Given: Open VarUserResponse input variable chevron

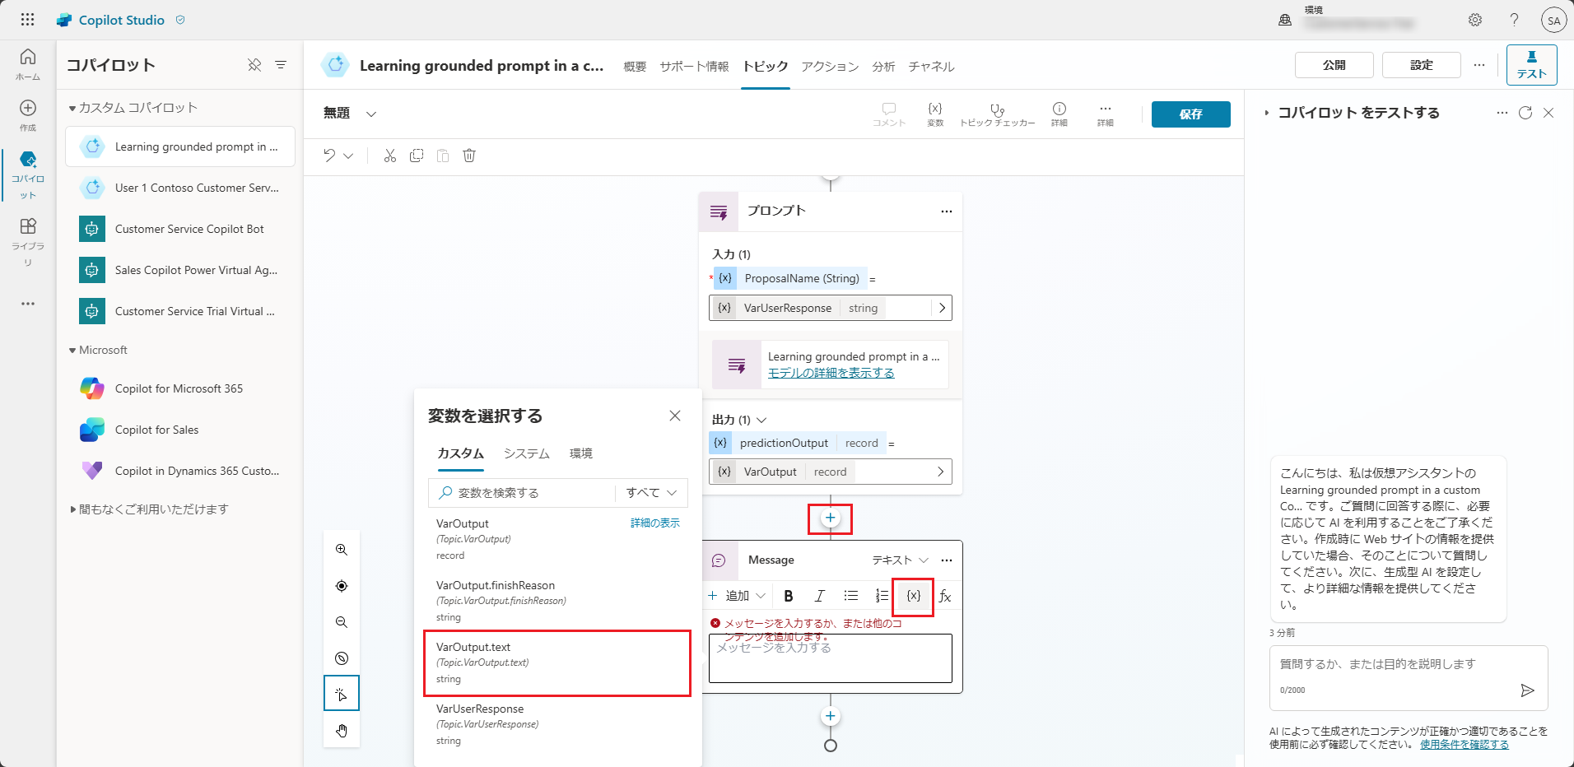Looking at the screenshot, I should (943, 308).
